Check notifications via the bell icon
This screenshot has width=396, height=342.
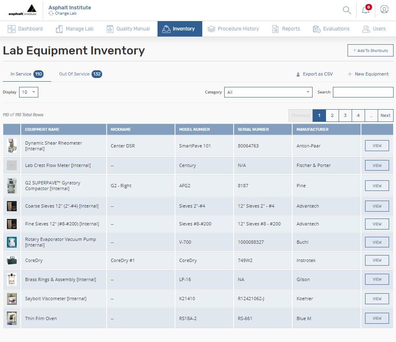[365, 10]
